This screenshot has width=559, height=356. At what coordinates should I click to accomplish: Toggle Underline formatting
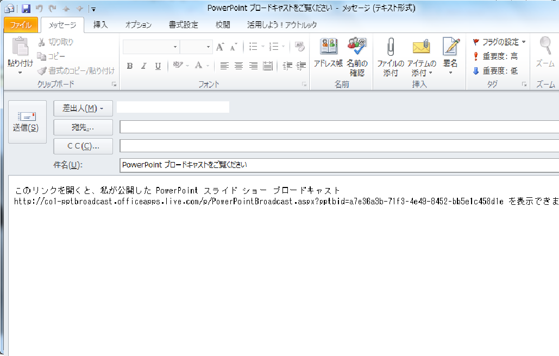[x=158, y=66]
